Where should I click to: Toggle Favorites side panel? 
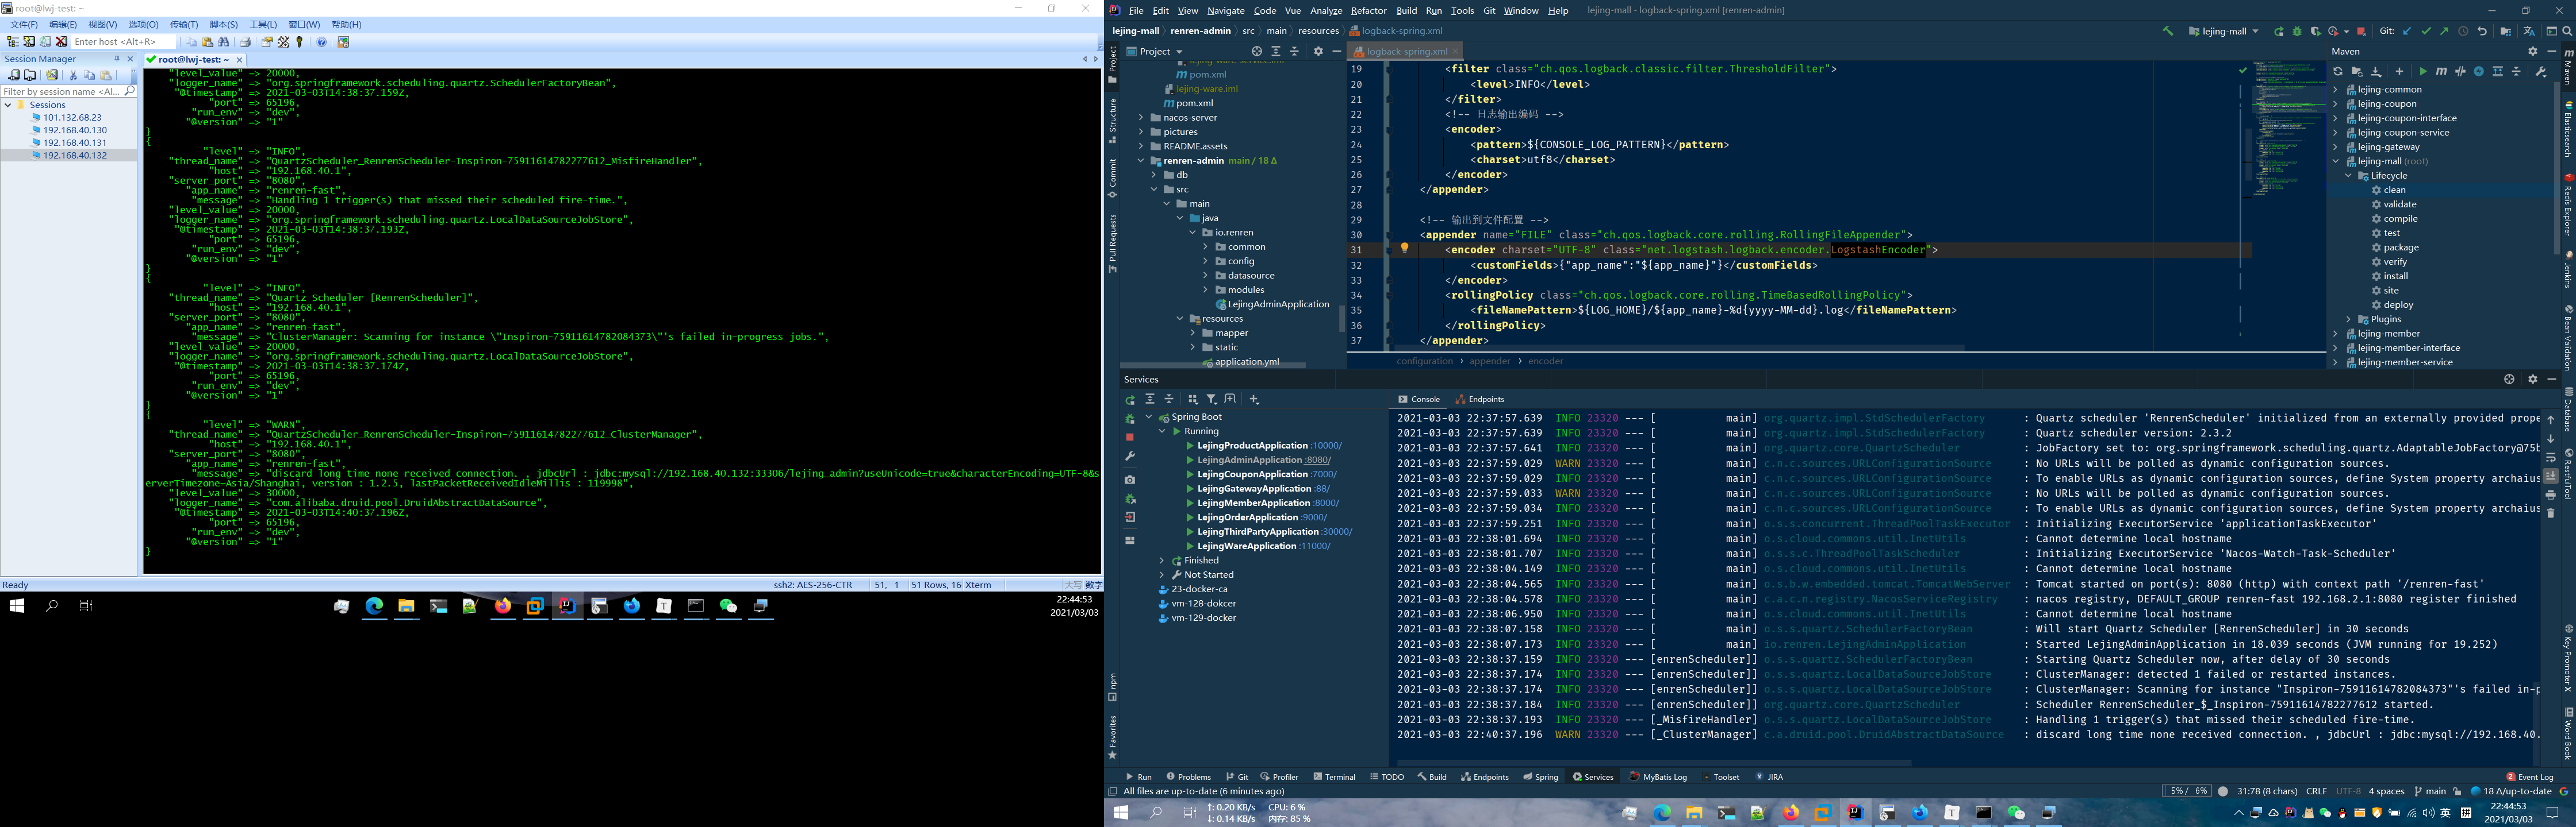point(1112,737)
